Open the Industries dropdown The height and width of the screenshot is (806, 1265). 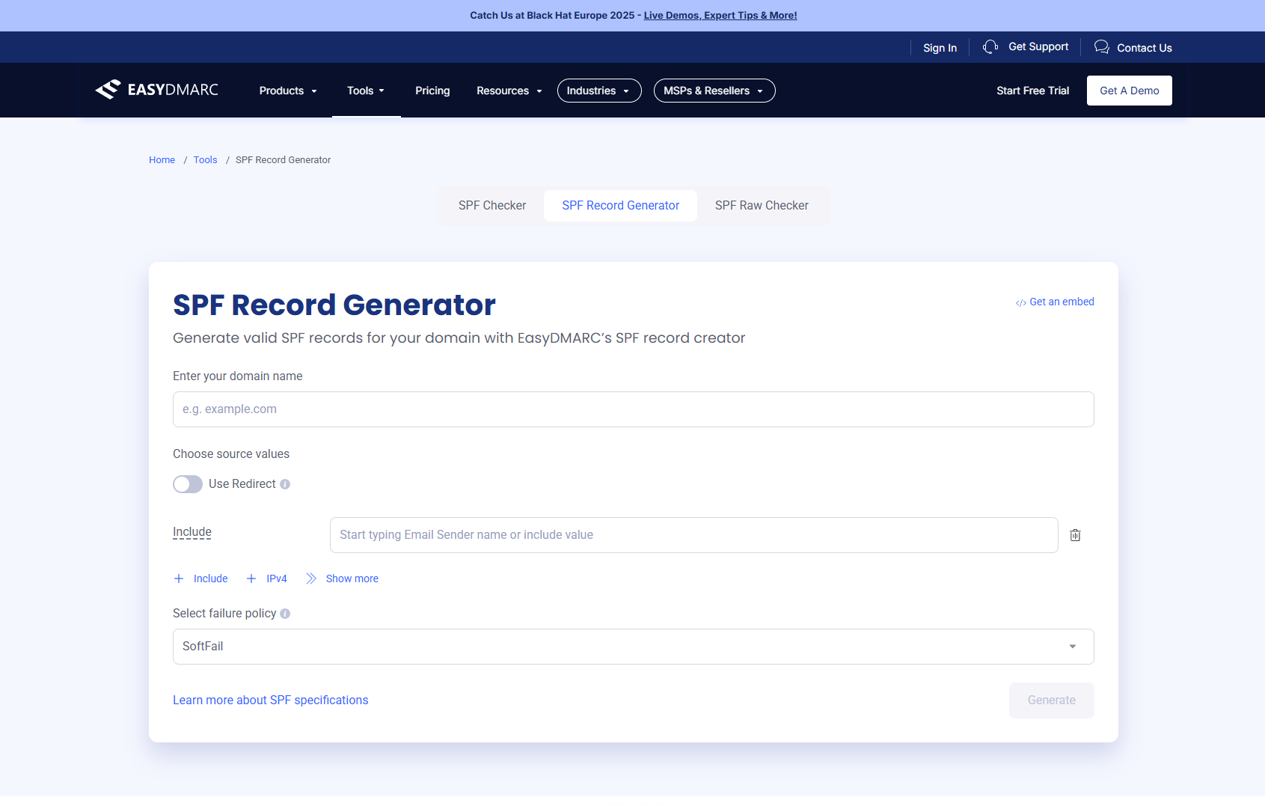click(x=598, y=90)
